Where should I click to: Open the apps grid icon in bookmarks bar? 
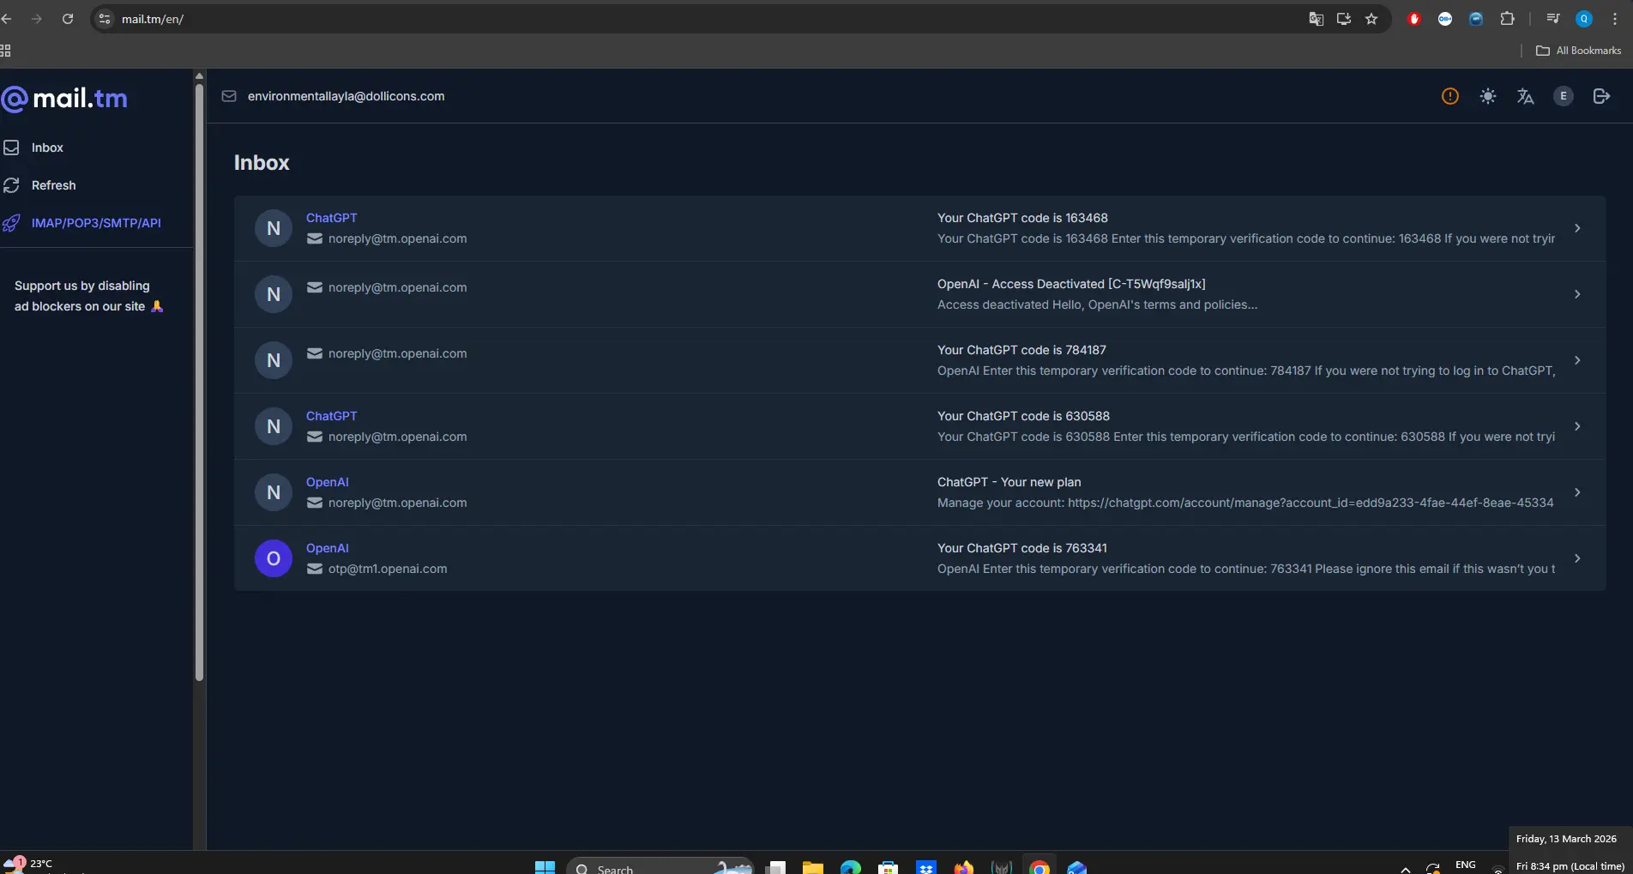pos(5,51)
